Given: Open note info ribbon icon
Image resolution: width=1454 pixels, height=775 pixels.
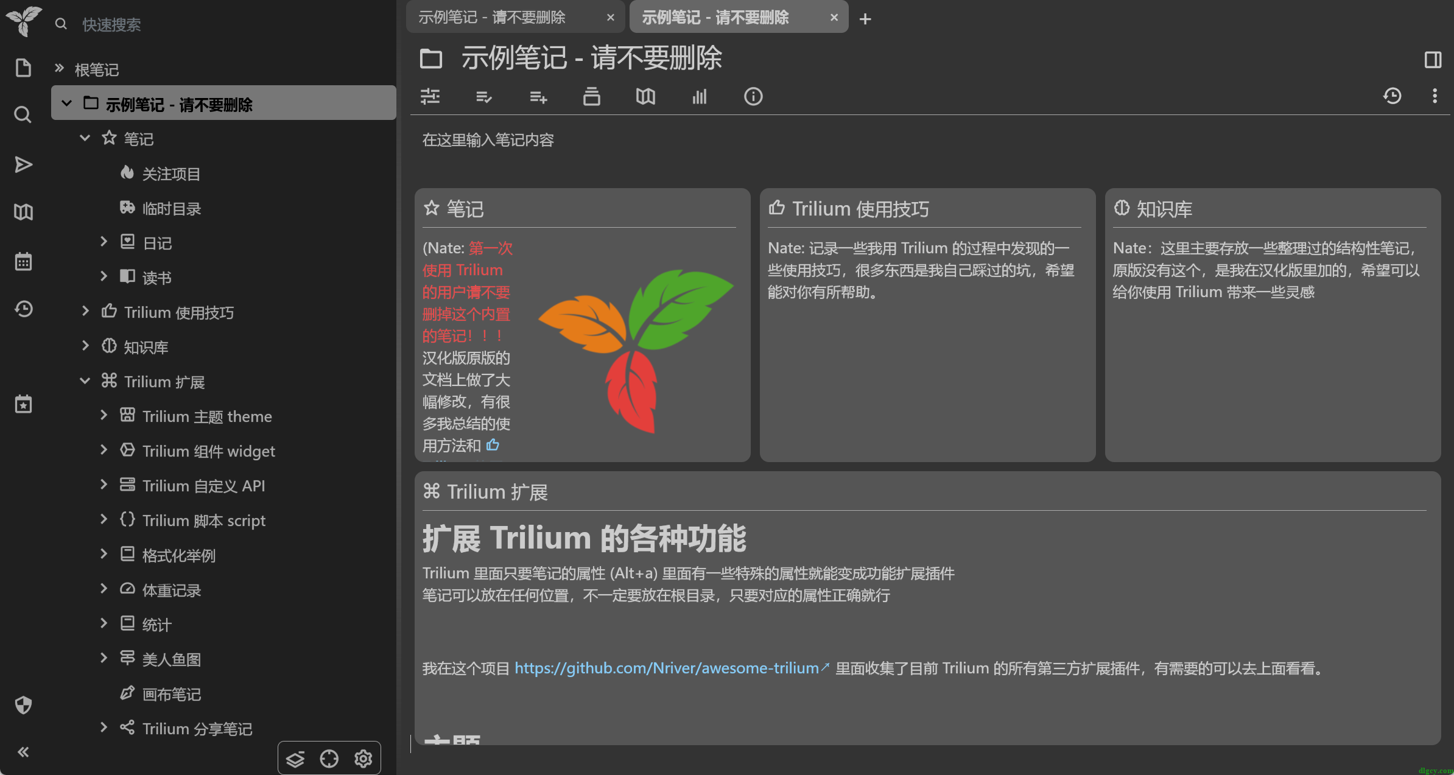Looking at the screenshot, I should pyautogui.click(x=753, y=96).
